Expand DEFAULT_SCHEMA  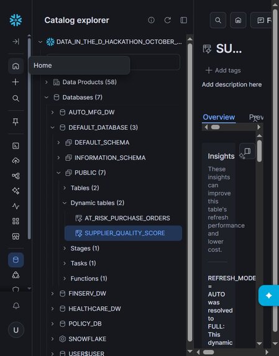tap(58, 142)
